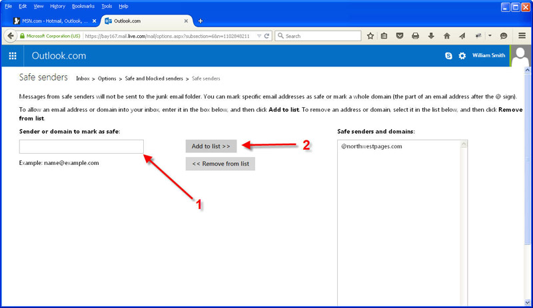Screen dimensions: 533x308
Task: Go to Inbox breadcrumb link
Action: tap(83, 78)
